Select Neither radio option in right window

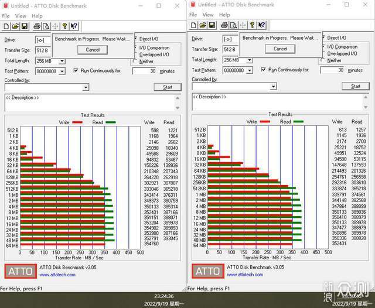pos(323,60)
